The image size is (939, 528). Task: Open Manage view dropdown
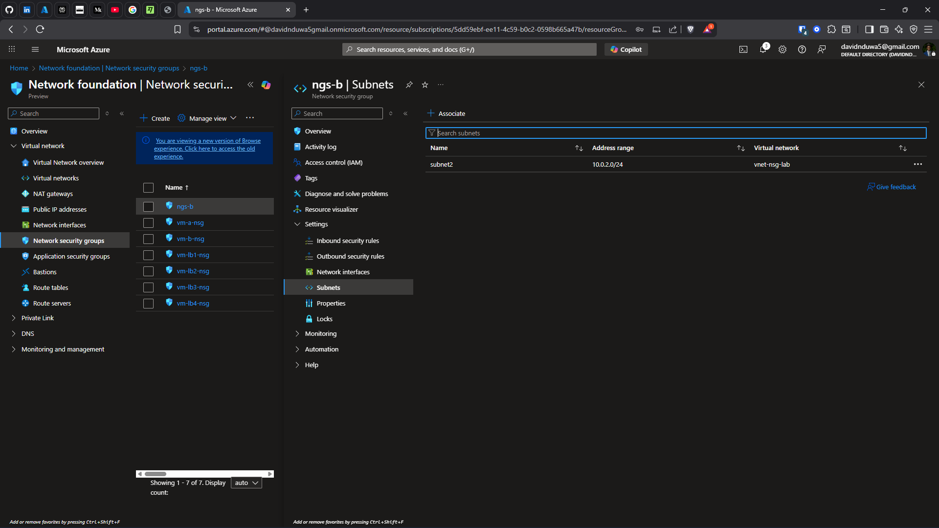[208, 118]
